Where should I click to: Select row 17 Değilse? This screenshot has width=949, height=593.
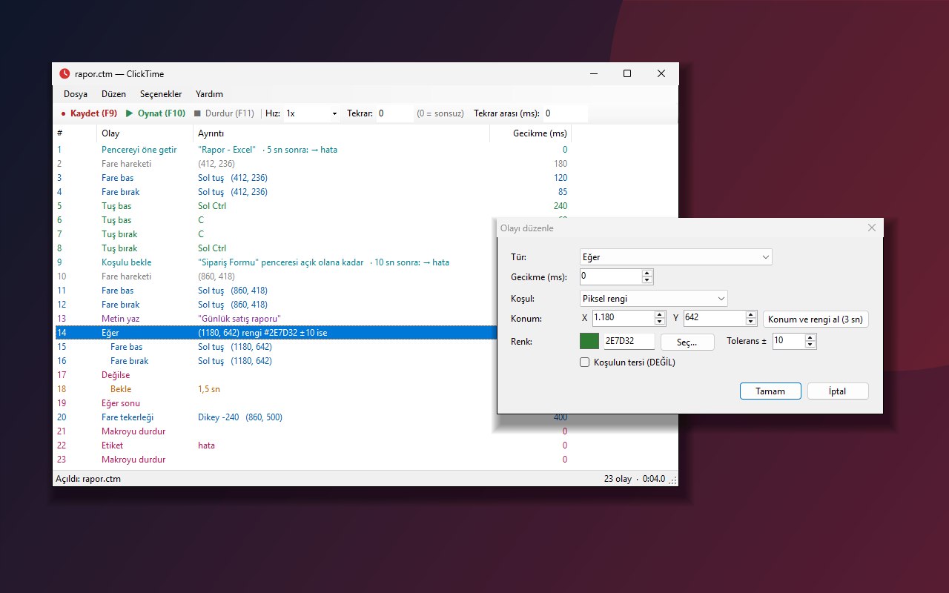click(x=276, y=375)
